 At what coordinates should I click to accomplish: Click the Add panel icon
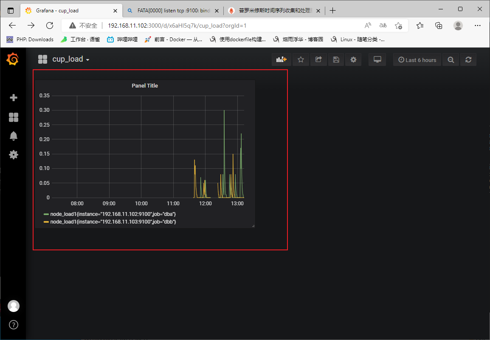tap(281, 59)
